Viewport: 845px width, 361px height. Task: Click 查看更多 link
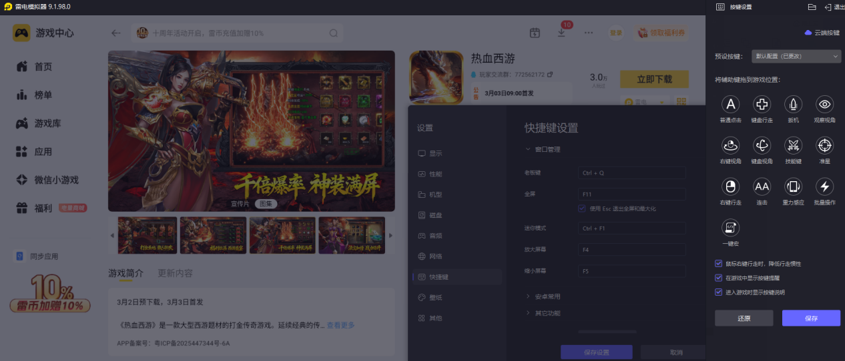point(340,325)
